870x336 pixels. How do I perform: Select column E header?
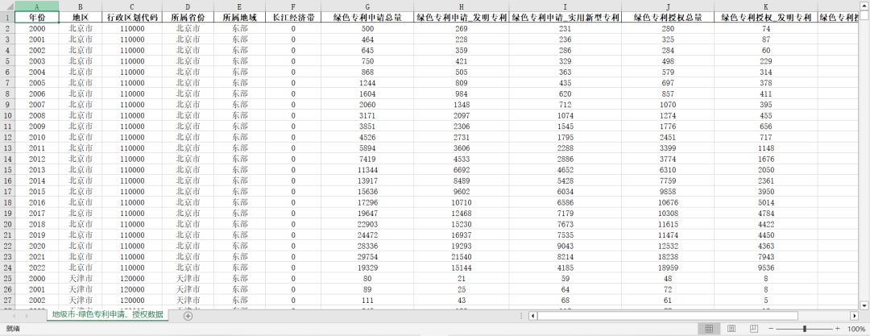[x=239, y=6]
